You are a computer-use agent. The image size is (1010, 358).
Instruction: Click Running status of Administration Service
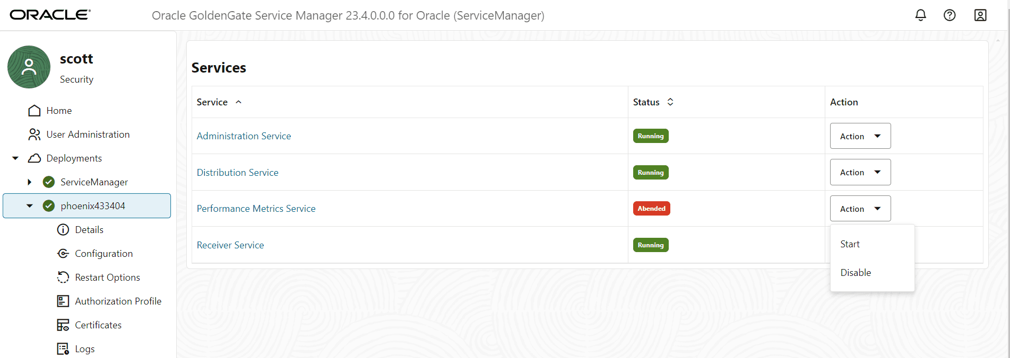point(651,136)
